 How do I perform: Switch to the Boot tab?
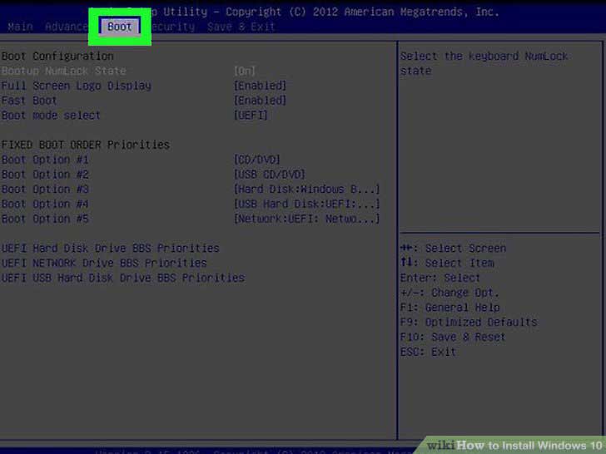pyautogui.click(x=119, y=27)
